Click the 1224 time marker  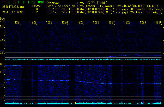(x=65, y=22)
